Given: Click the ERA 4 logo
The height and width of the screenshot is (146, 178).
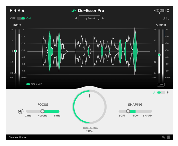Looking at the screenshot, I should coord(17,11).
